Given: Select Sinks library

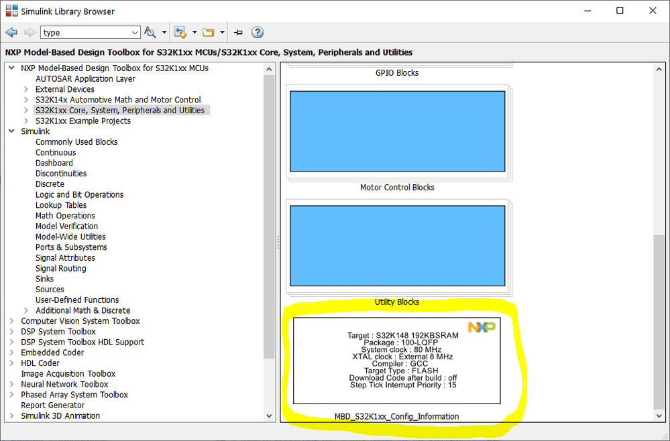Looking at the screenshot, I should [44, 279].
